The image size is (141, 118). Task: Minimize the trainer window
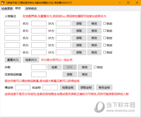tap(119, 3)
